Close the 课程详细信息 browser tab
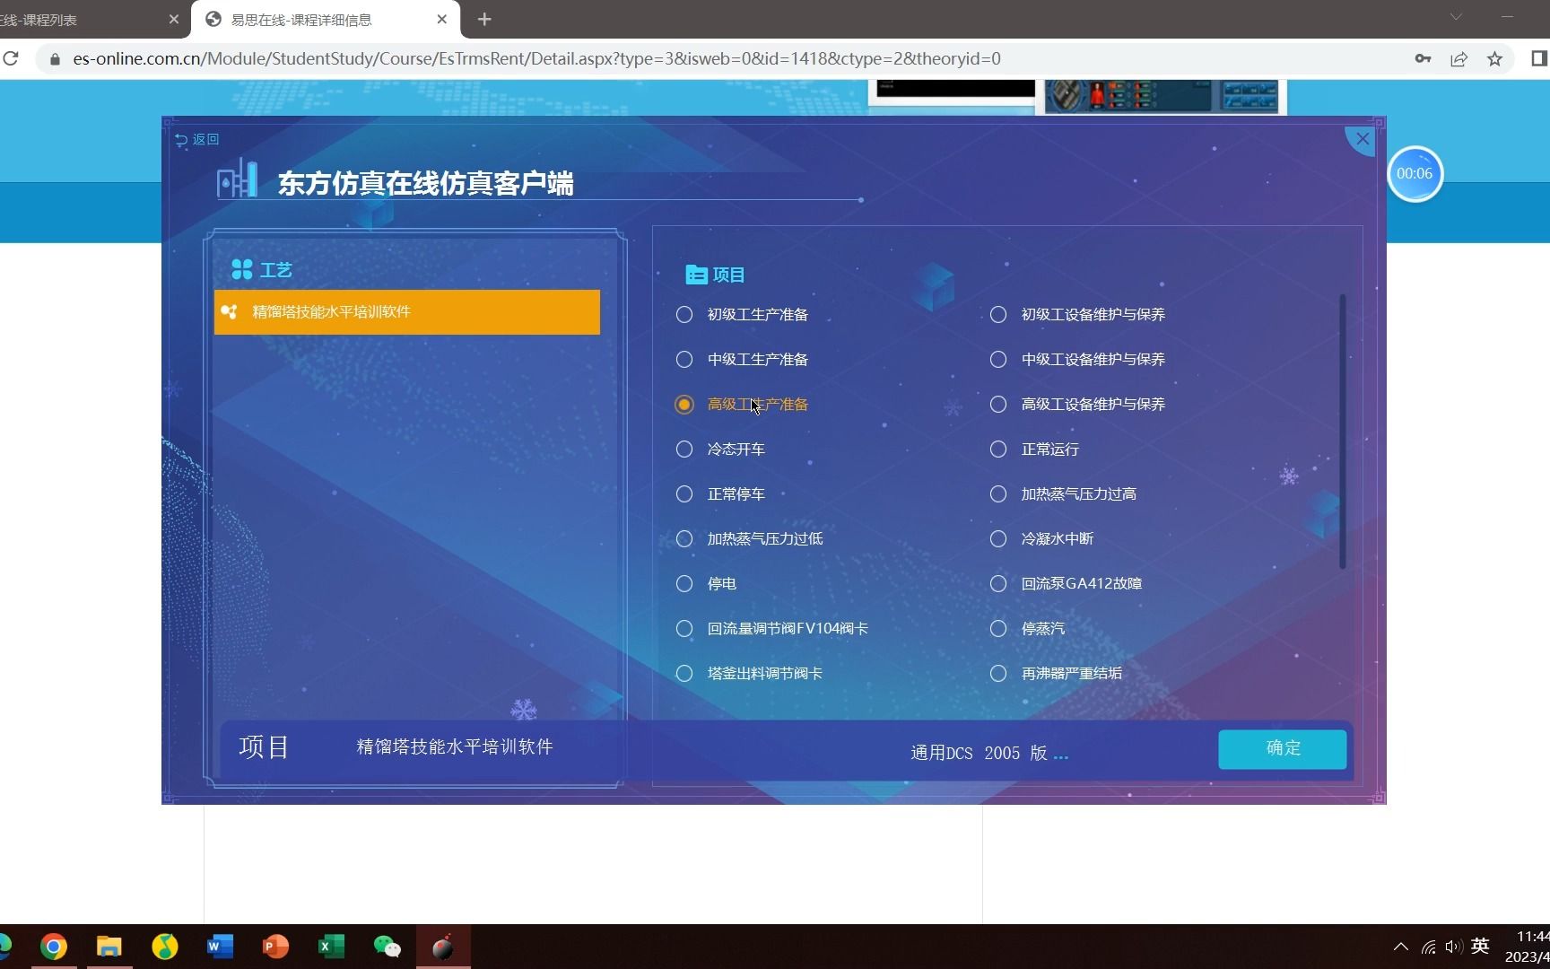The height and width of the screenshot is (969, 1550). coord(442,19)
